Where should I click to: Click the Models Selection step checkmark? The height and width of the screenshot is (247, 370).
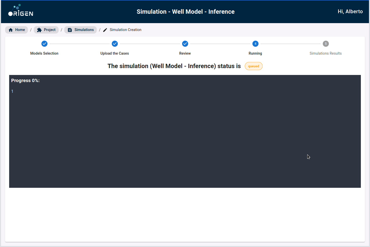(x=44, y=44)
